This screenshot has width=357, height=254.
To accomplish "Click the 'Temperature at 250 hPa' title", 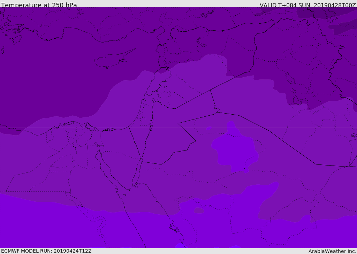I will [x=39, y=5].
